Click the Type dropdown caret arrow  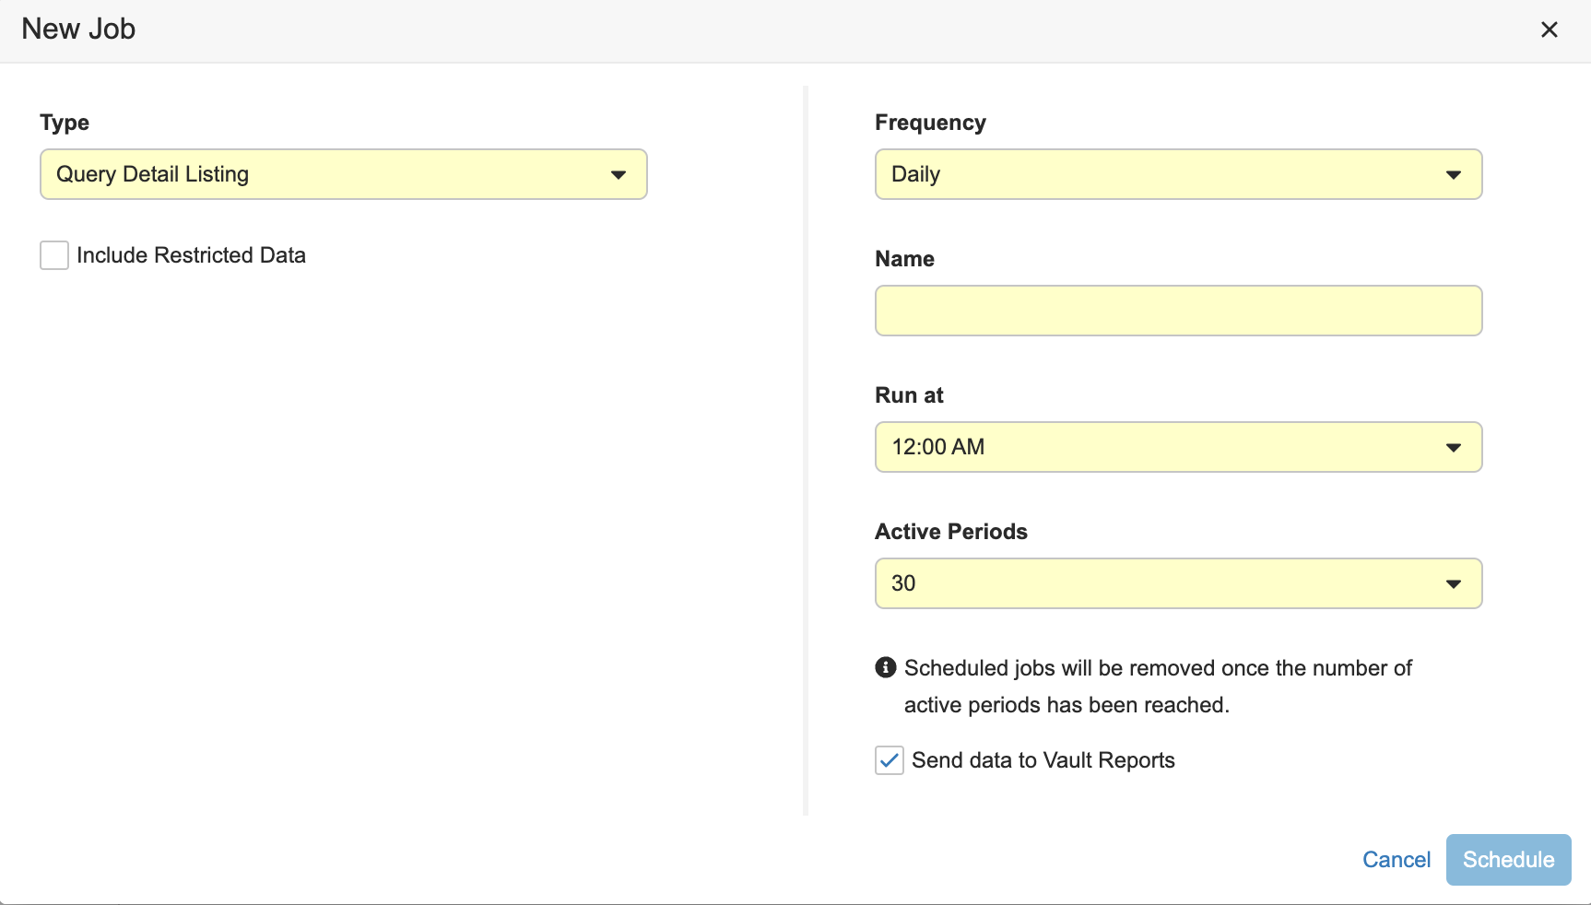point(618,175)
